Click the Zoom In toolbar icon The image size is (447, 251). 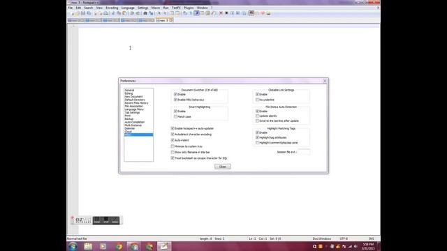[x=159, y=13]
